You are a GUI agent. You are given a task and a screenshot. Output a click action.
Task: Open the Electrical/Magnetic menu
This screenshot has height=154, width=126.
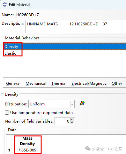(89, 84)
